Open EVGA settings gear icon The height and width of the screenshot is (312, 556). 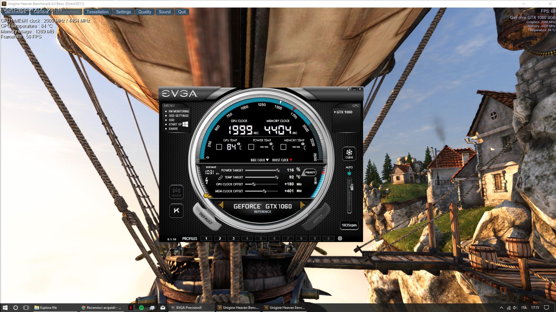[340, 238]
